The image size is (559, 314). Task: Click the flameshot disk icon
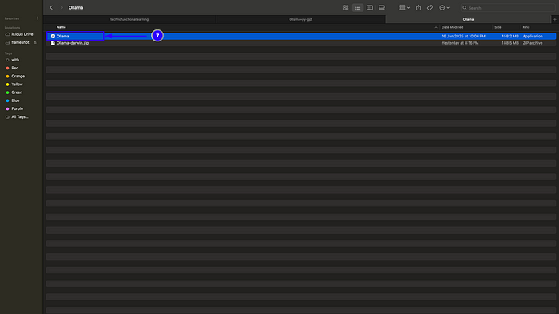click(x=7, y=42)
